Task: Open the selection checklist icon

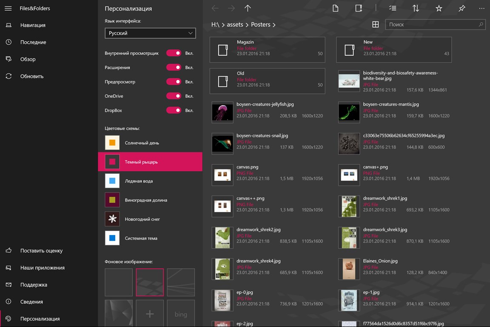Action: pyautogui.click(x=393, y=8)
